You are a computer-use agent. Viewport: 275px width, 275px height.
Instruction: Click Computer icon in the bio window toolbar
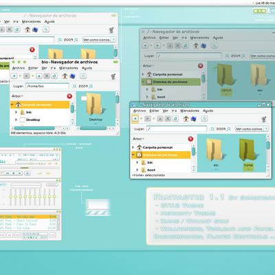(x=73, y=76)
